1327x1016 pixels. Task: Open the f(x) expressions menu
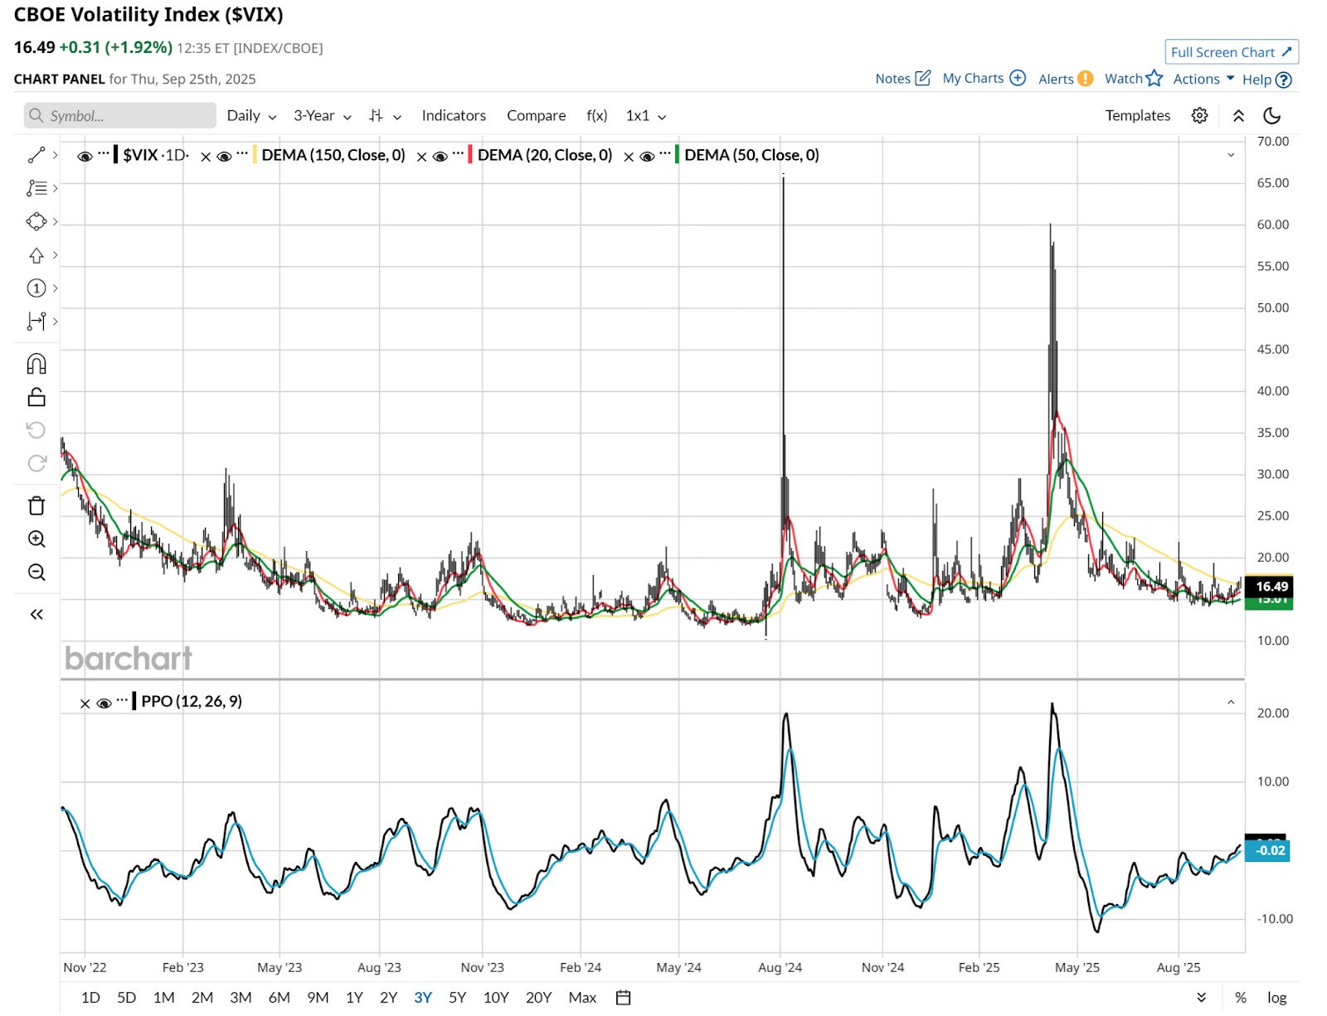pyautogui.click(x=597, y=115)
